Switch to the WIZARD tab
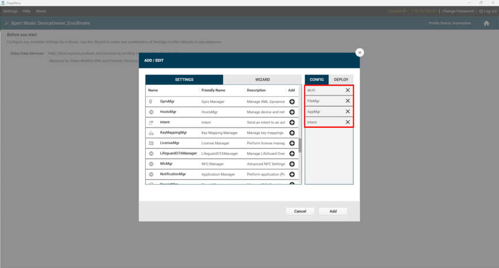499x268 pixels. [262, 79]
